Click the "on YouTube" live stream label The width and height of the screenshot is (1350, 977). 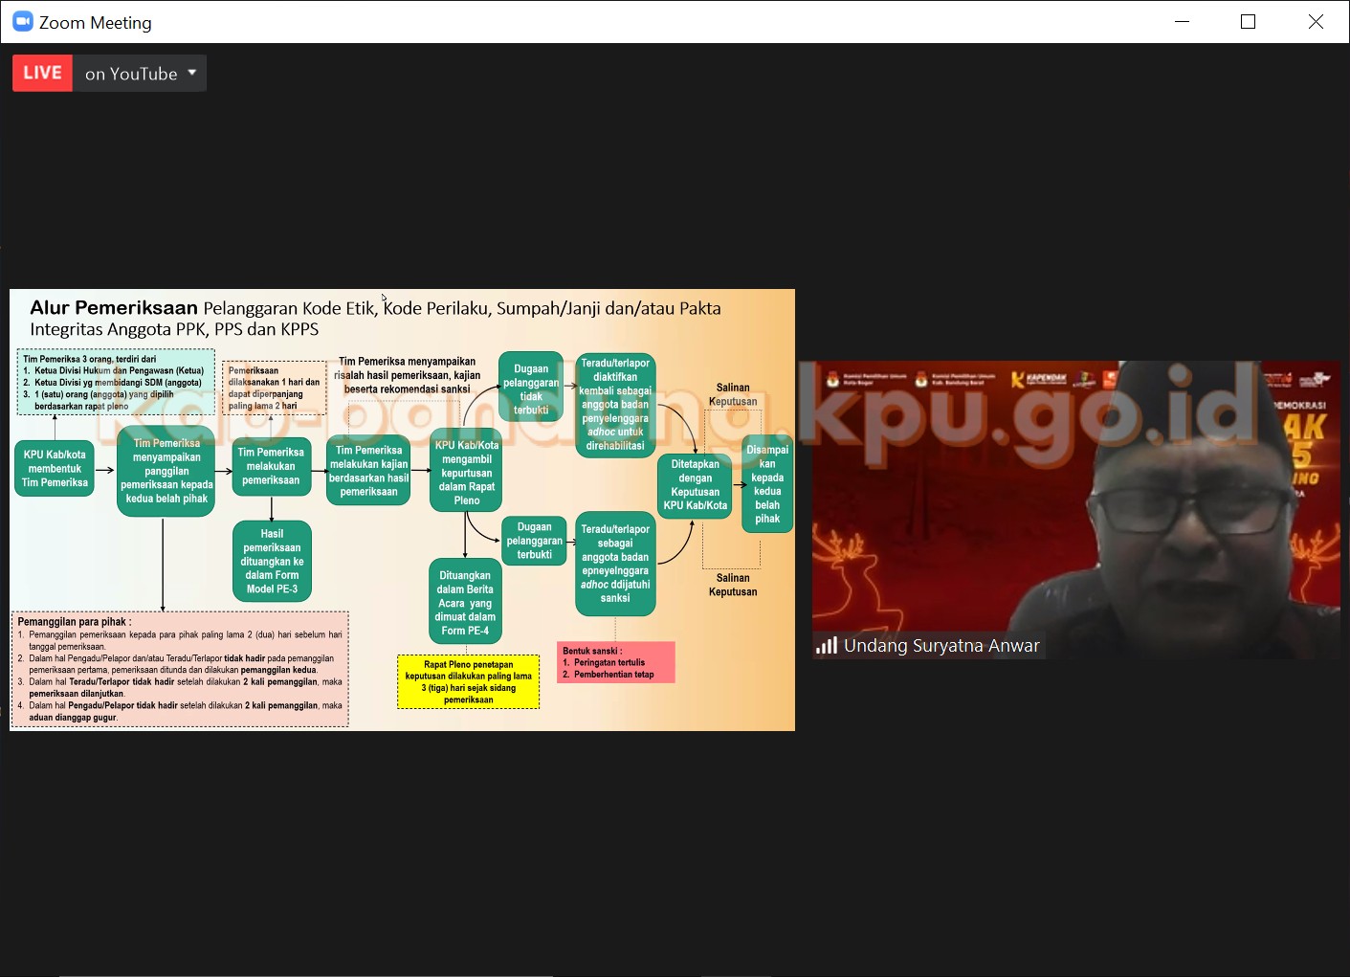click(131, 74)
